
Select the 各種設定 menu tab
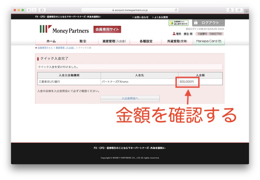146,41
